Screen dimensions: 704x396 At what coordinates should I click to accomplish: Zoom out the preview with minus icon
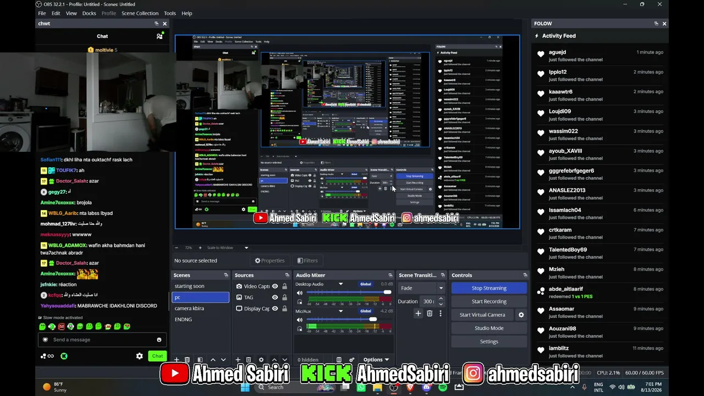point(175,248)
